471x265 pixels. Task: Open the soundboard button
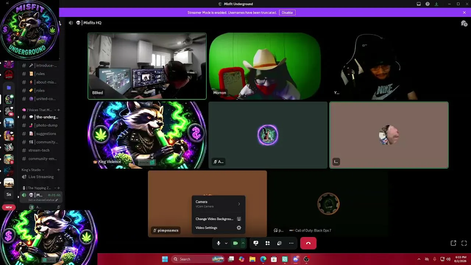pyautogui.click(x=279, y=243)
